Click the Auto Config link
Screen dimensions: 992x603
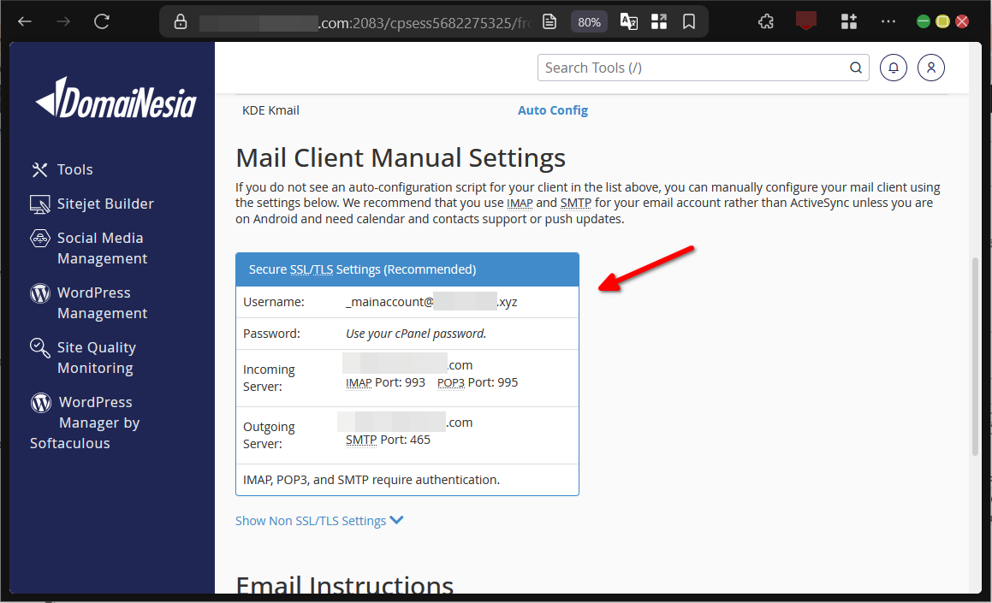[x=552, y=109]
